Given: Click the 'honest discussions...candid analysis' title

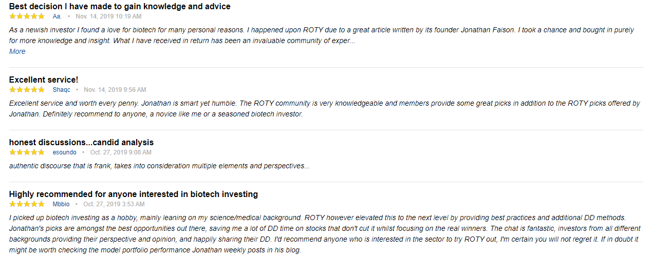Looking at the screenshot, I should [x=81, y=142].
